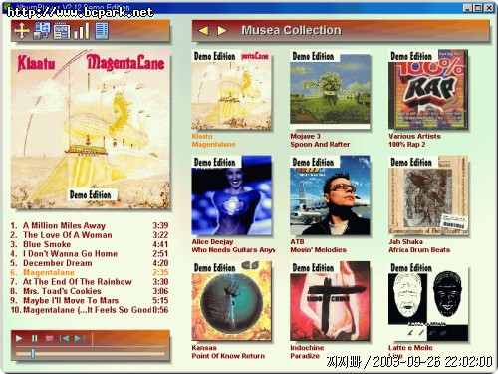Play track The Love Of A Woman
Screen dimensions: 498x374
tap(90, 235)
